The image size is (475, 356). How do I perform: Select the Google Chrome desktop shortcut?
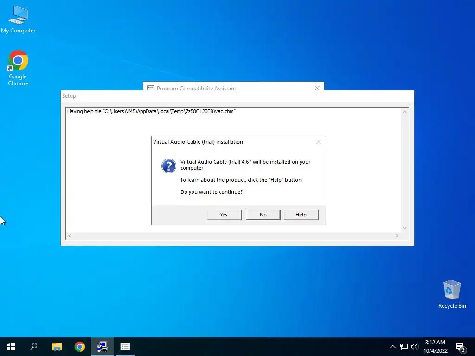(18, 69)
